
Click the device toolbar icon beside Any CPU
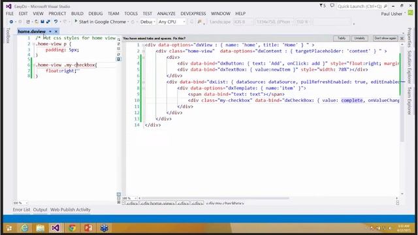[x=191, y=22]
